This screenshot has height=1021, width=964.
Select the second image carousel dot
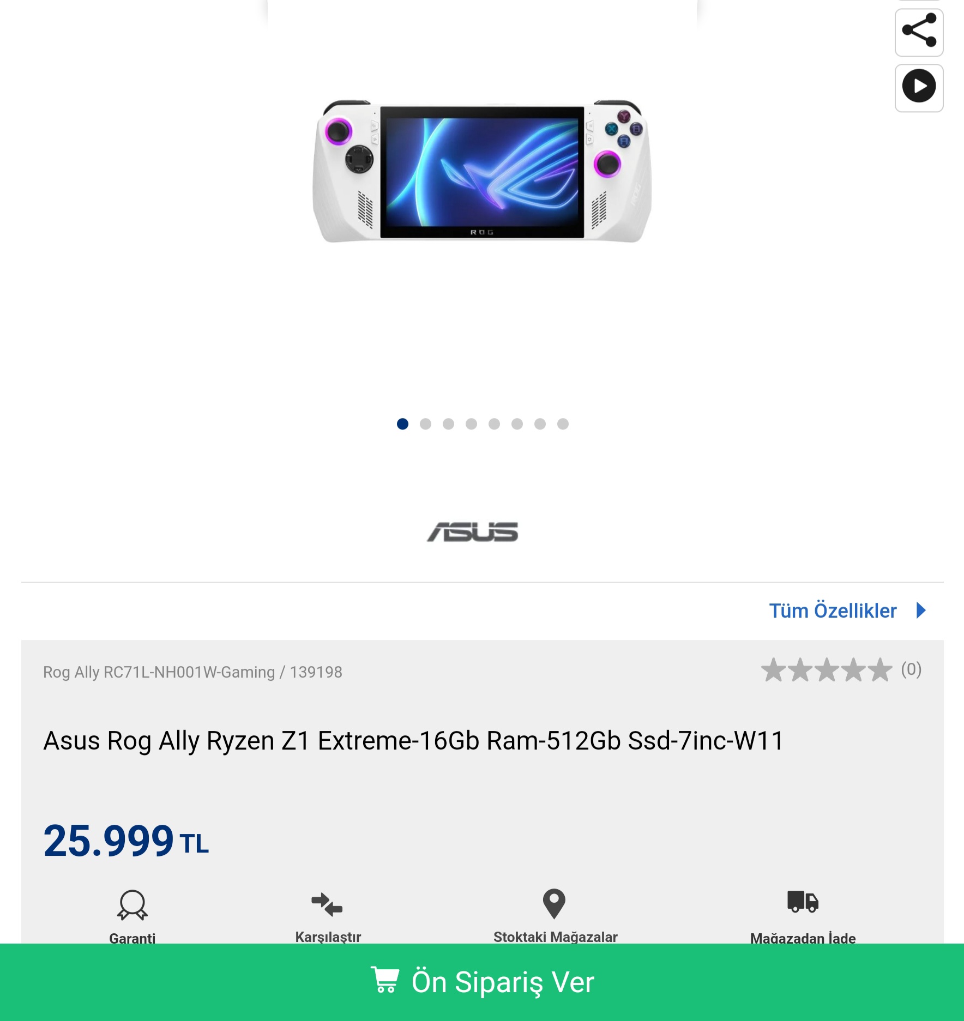tap(426, 424)
